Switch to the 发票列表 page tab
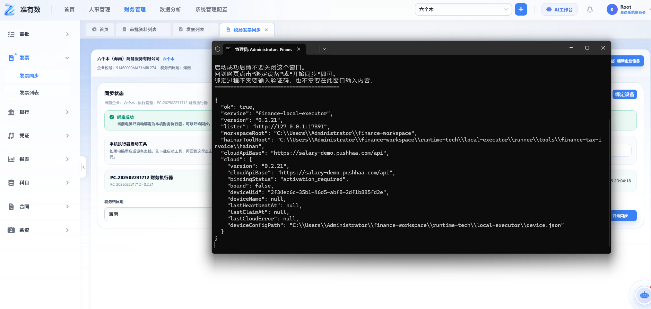 tap(195, 29)
